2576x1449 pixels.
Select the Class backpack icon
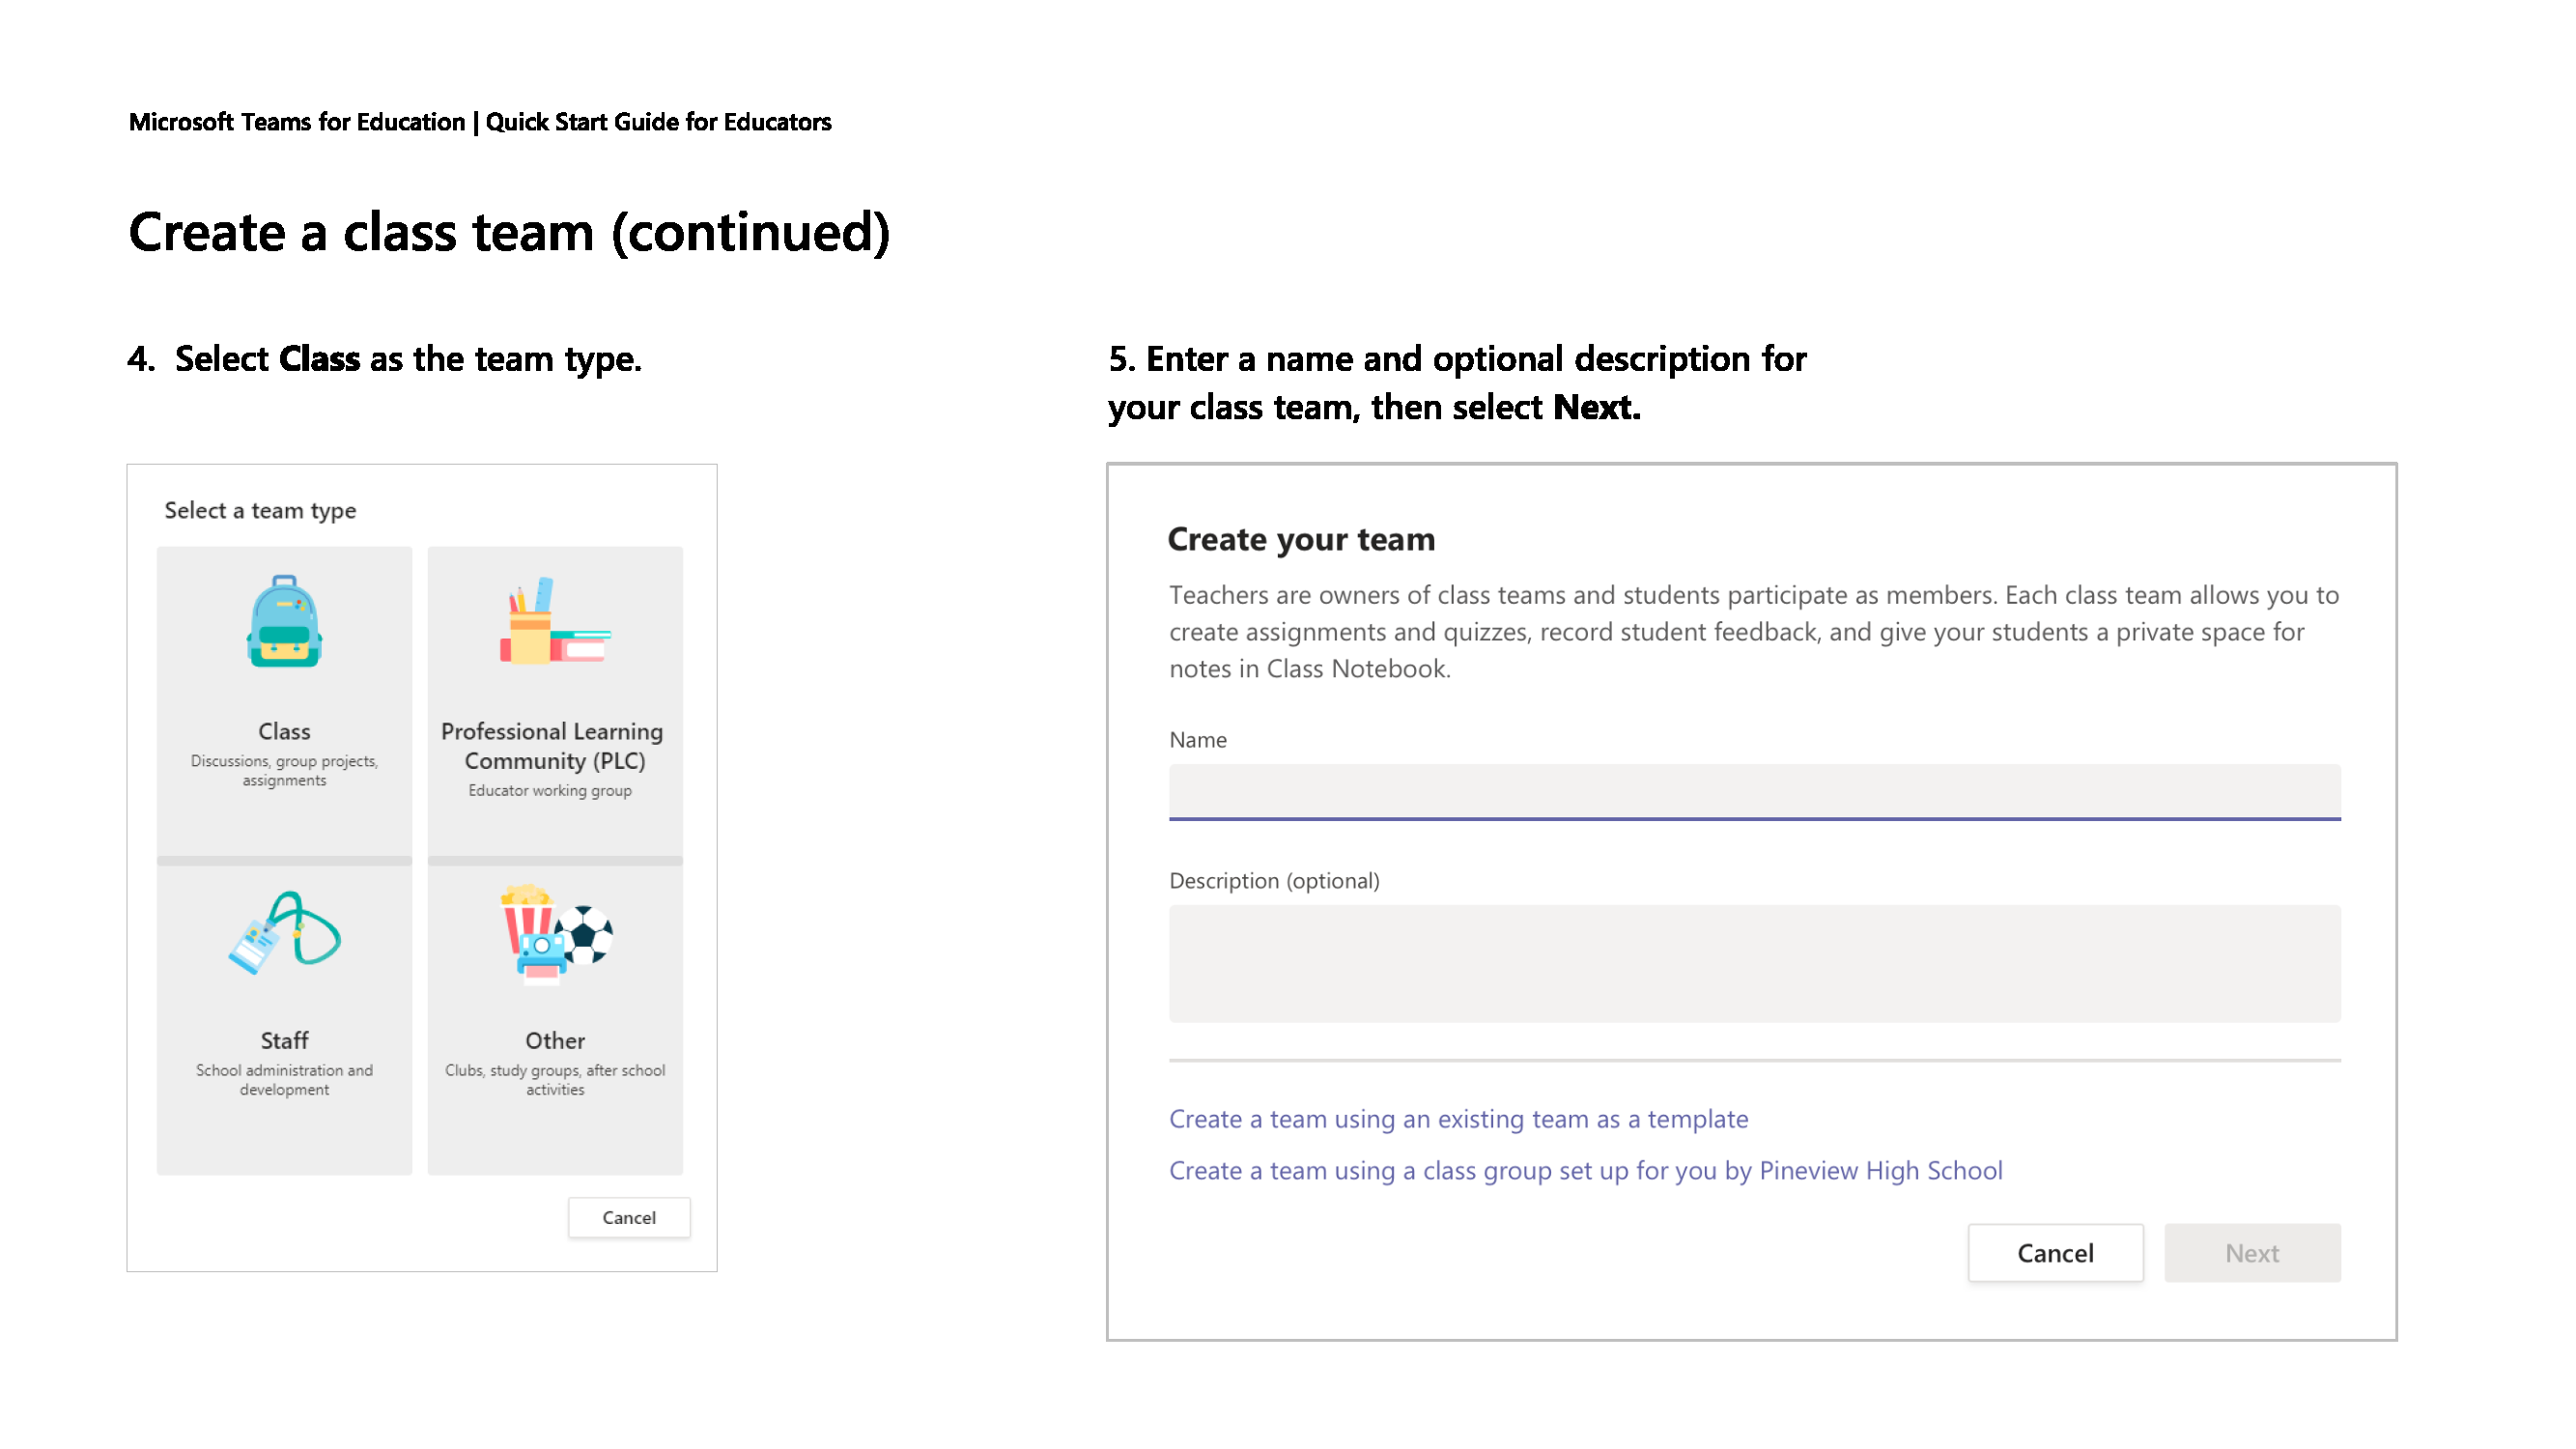click(x=284, y=620)
